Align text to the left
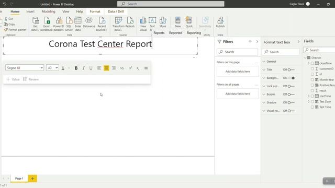 (x=99, y=68)
